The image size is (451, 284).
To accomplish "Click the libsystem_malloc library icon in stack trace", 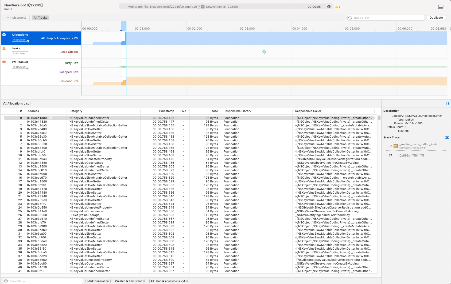I will 396,146.
